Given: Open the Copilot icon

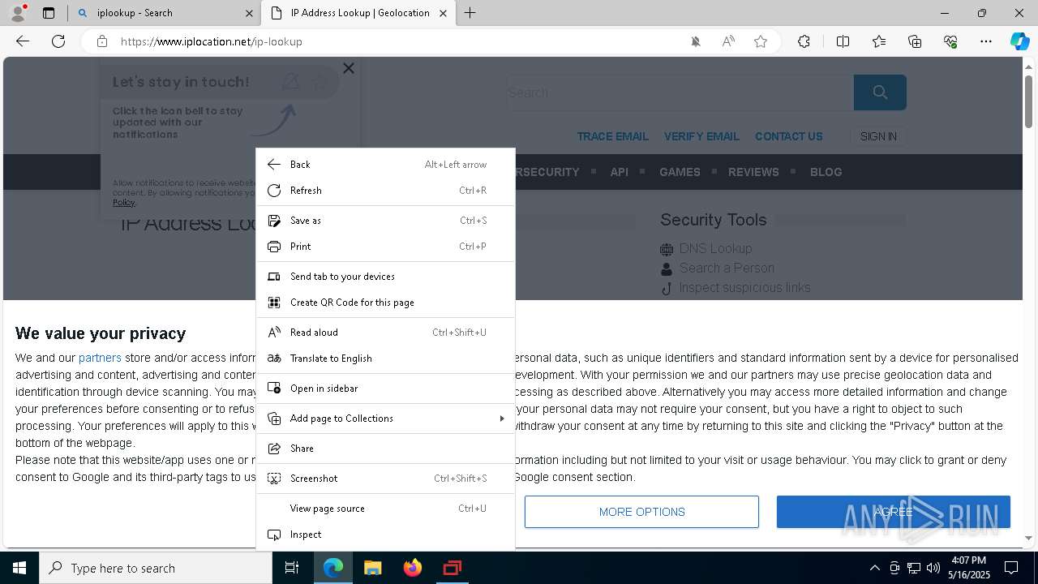Looking at the screenshot, I should point(1020,41).
